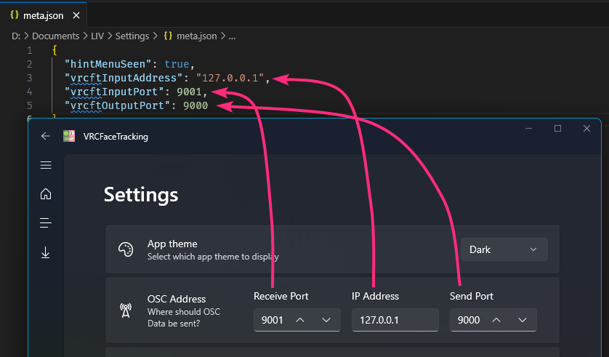Open the module download icon

pyautogui.click(x=46, y=252)
